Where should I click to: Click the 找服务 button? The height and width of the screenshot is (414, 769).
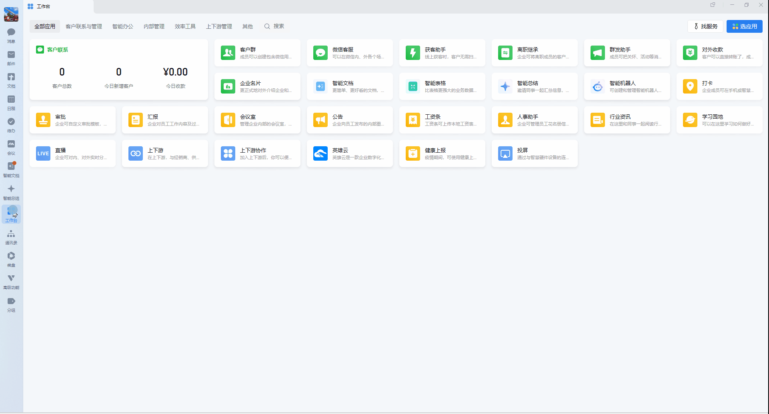point(705,26)
